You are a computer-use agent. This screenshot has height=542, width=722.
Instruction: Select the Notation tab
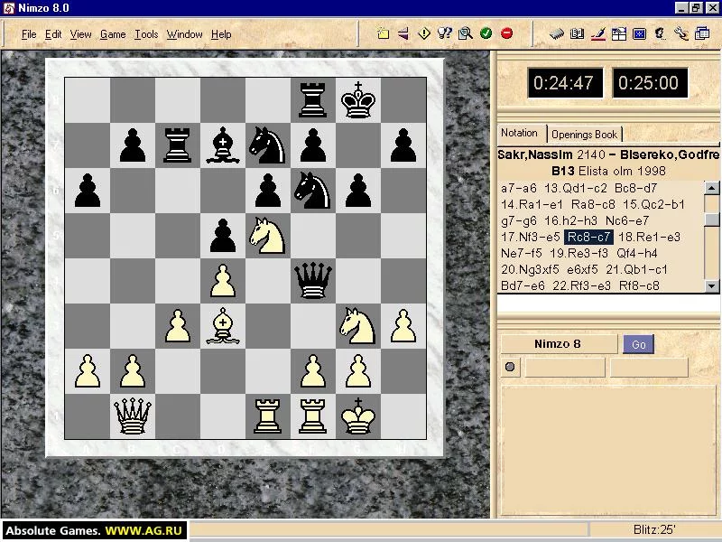(x=520, y=133)
